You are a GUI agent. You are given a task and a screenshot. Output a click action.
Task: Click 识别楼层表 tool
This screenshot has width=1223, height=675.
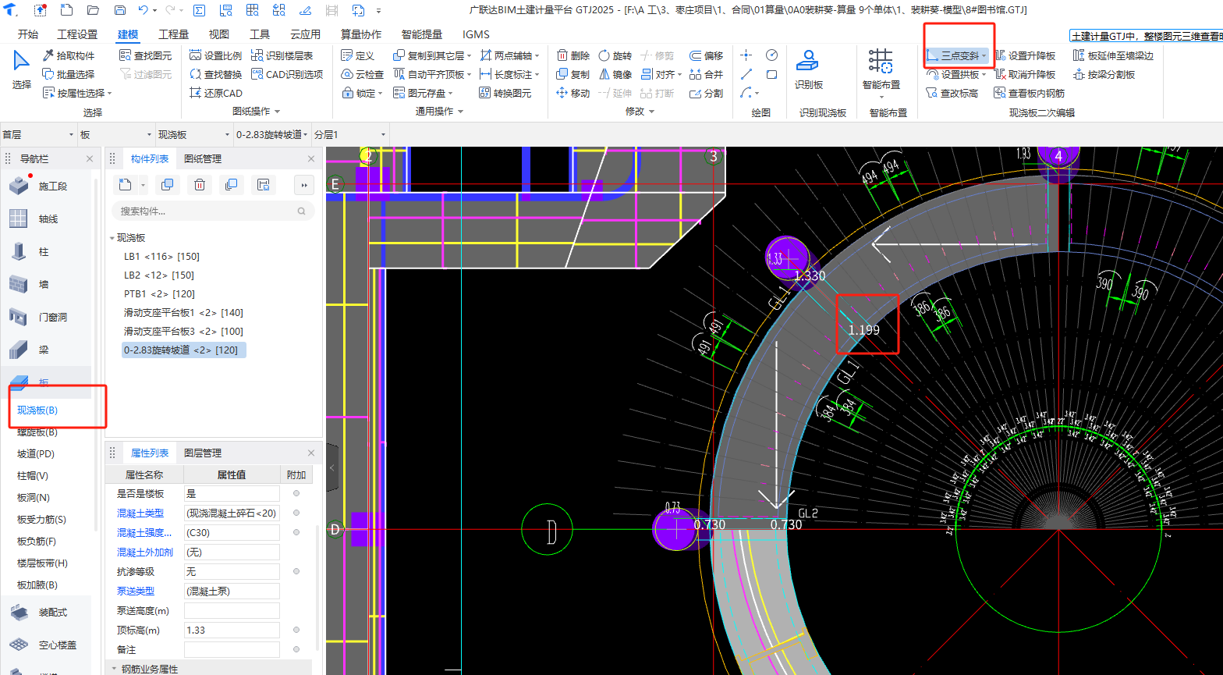[x=282, y=55]
